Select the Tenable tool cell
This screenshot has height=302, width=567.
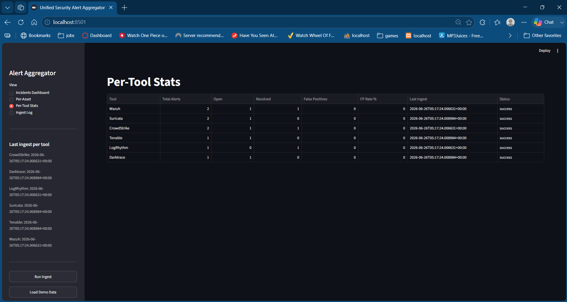[x=133, y=138]
